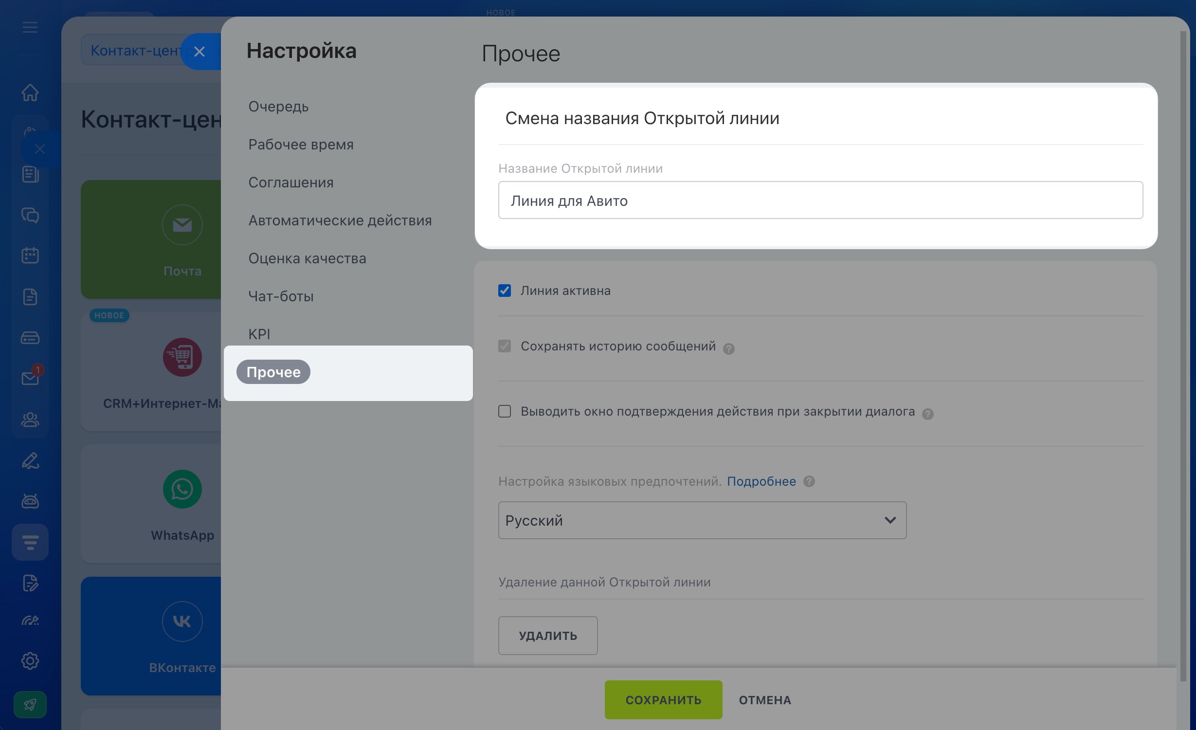Open the settings gear icon in sidebar
Image resolution: width=1196 pixels, height=730 pixels.
[30, 661]
